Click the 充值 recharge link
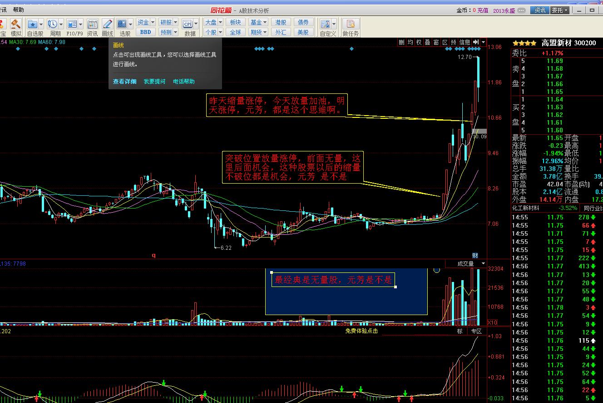This screenshot has width=603, height=403. pyautogui.click(x=483, y=10)
